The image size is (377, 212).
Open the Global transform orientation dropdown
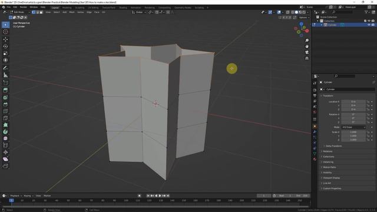click(x=139, y=12)
